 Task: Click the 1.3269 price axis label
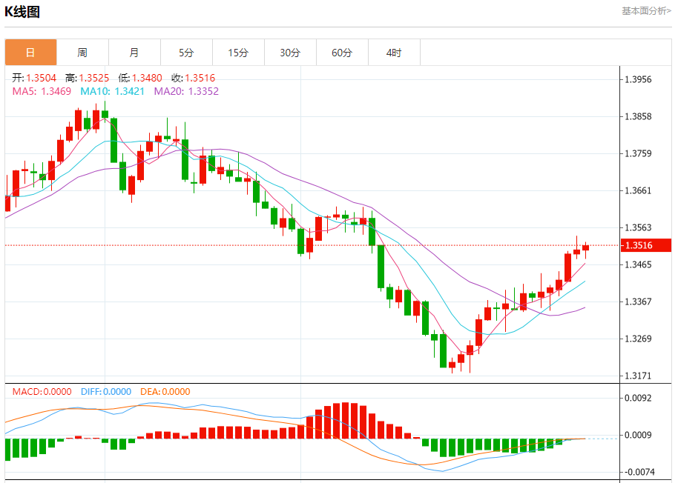638,339
